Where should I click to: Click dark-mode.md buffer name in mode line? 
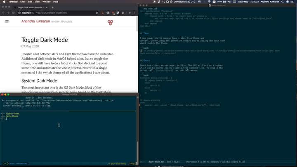coord(156,162)
